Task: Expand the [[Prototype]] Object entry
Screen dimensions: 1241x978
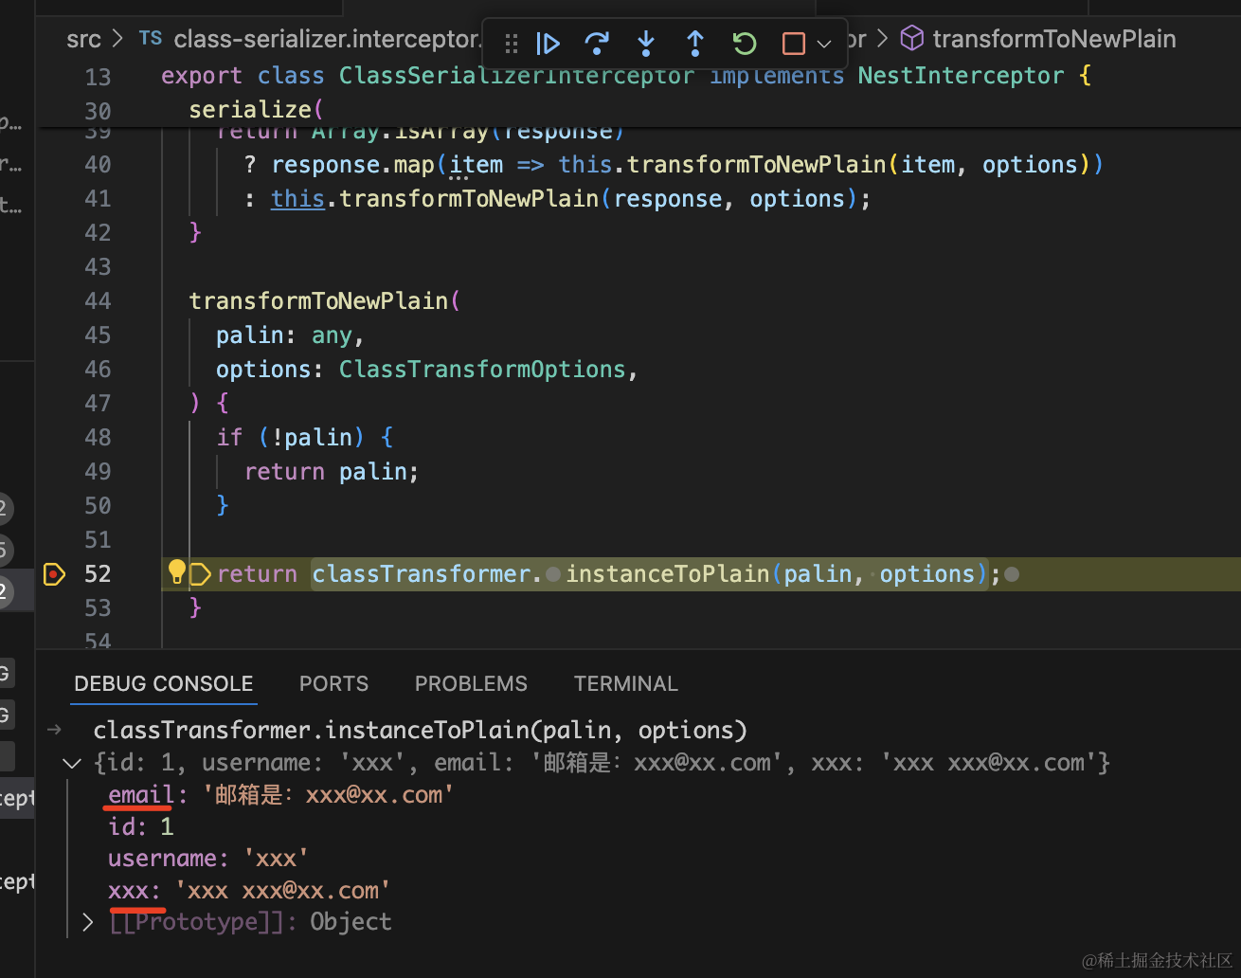Action: click(88, 922)
